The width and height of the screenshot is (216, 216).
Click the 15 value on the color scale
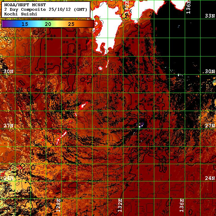point(25,24)
